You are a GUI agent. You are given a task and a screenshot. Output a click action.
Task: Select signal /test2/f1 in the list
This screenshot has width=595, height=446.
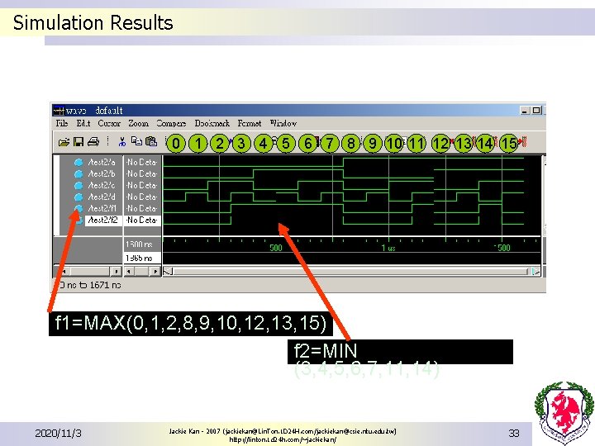tap(102, 209)
